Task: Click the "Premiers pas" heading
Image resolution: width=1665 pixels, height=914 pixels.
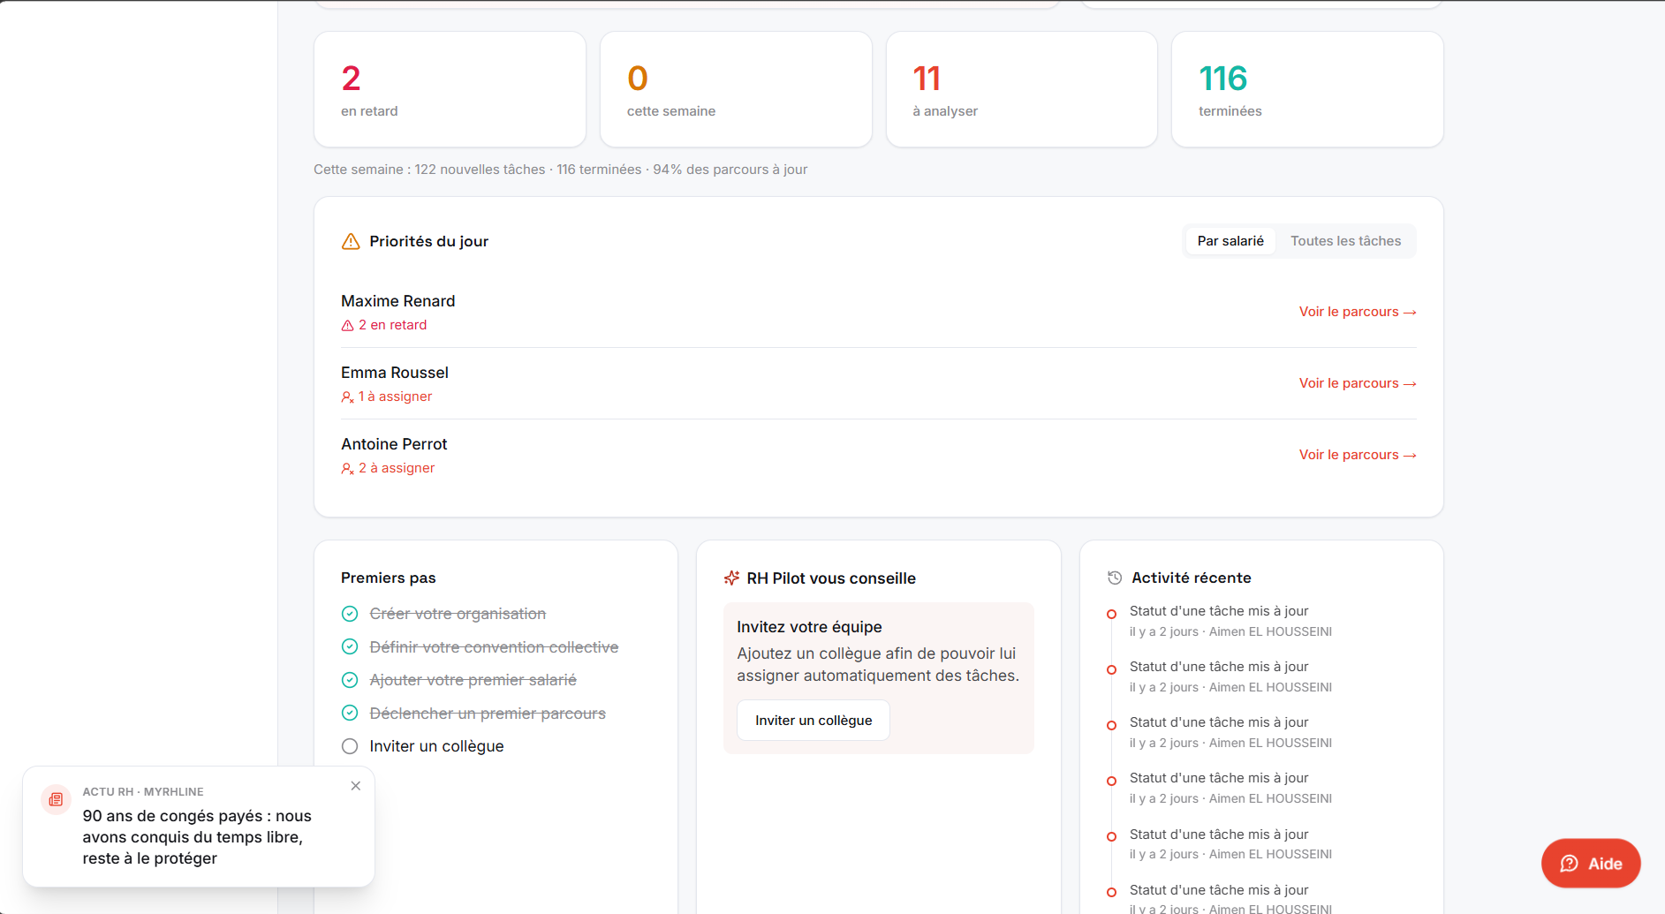Action: pos(389,578)
